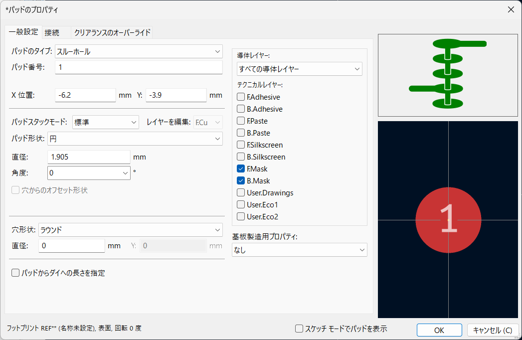522x340 pixels.
Task: Click the red pad 1 preview
Action: tap(448, 220)
